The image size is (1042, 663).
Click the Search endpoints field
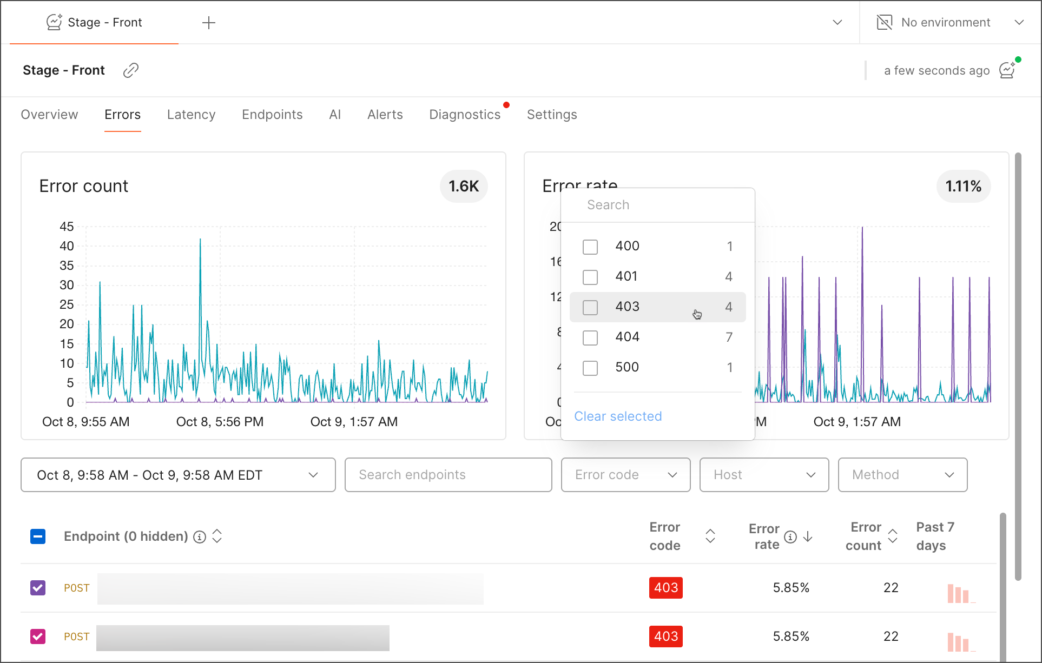pyautogui.click(x=448, y=475)
